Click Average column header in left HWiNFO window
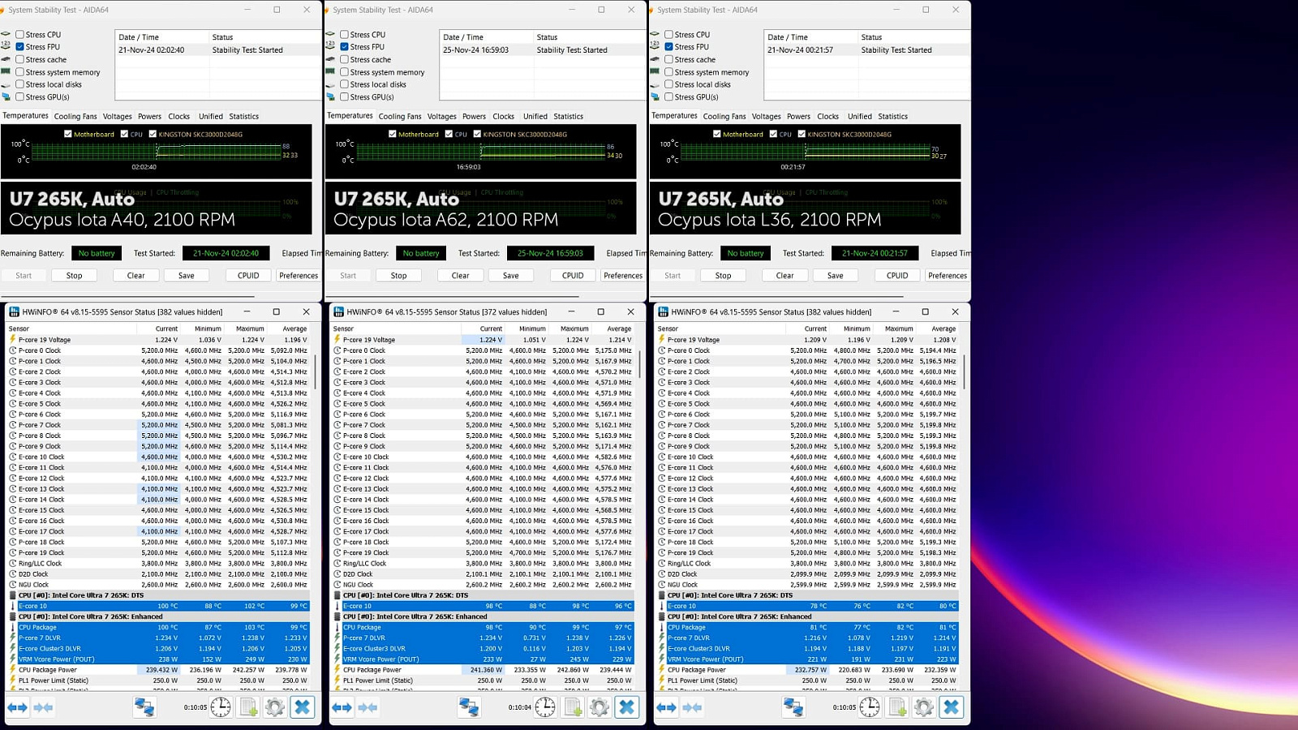 (x=294, y=329)
